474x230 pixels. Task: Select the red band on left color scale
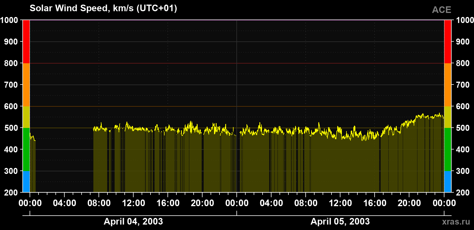tap(26, 42)
